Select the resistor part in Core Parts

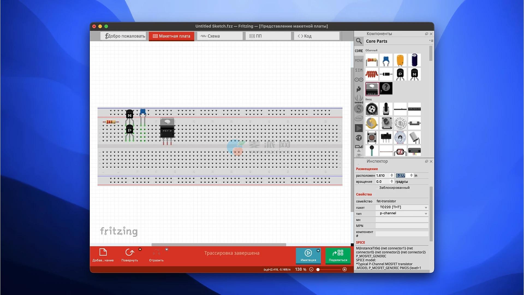[x=372, y=60]
